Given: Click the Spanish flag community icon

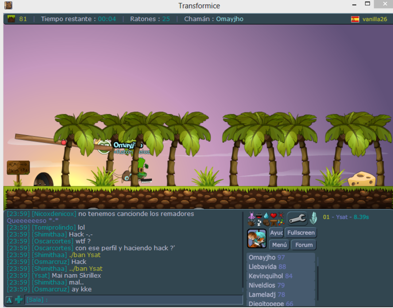Looking at the screenshot, I should tap(355, 19).
